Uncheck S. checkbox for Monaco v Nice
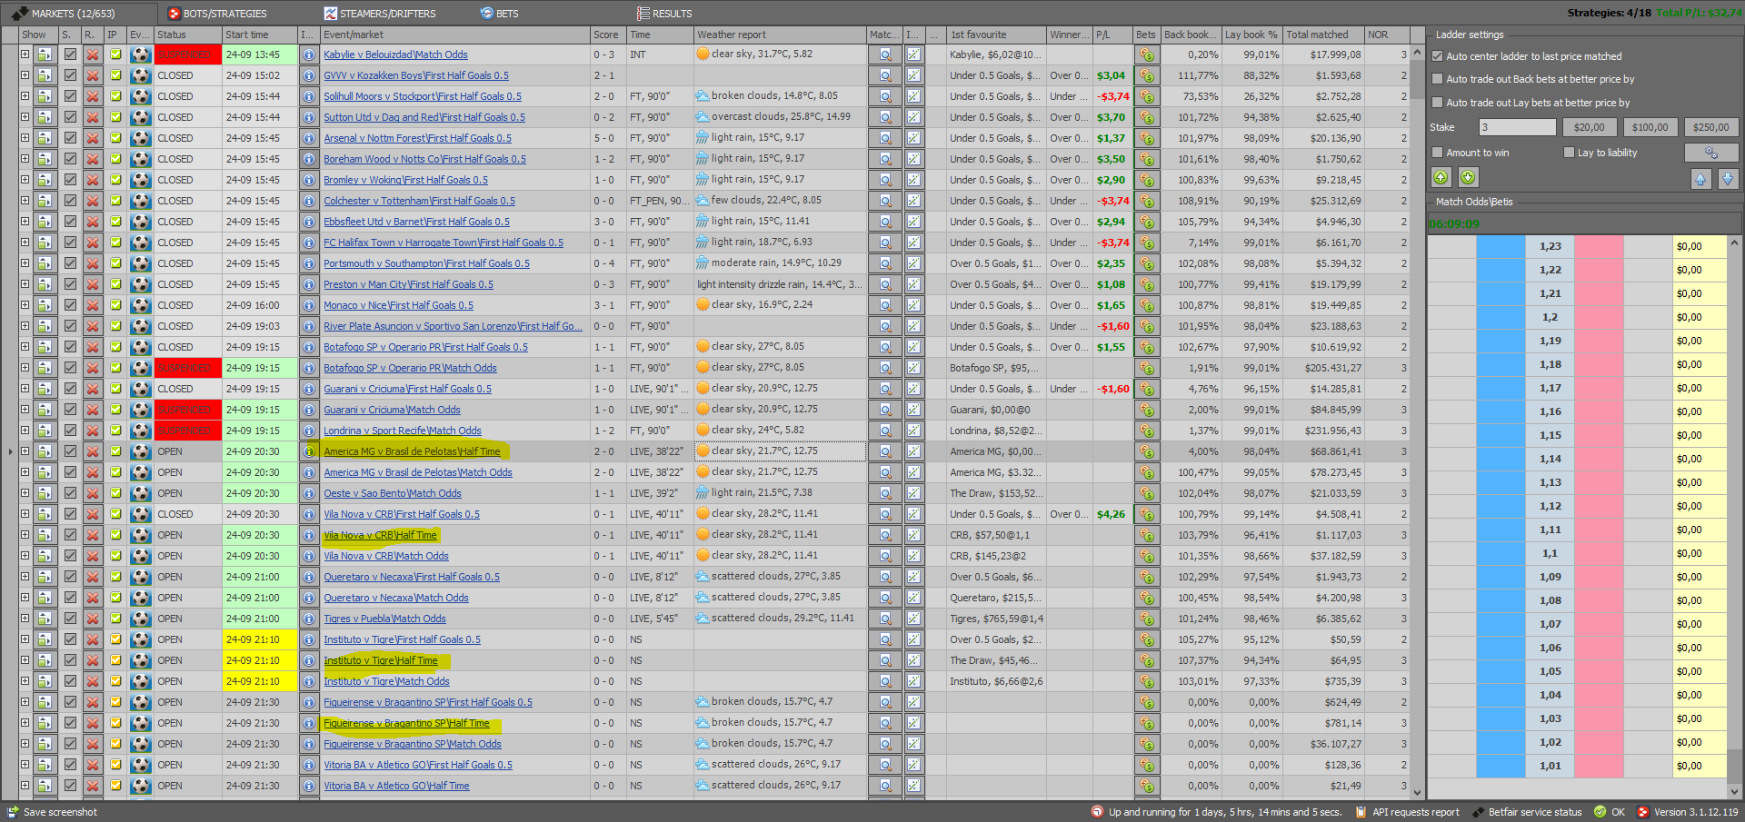The image size is (1745, 822). click(x=70, y=305)
